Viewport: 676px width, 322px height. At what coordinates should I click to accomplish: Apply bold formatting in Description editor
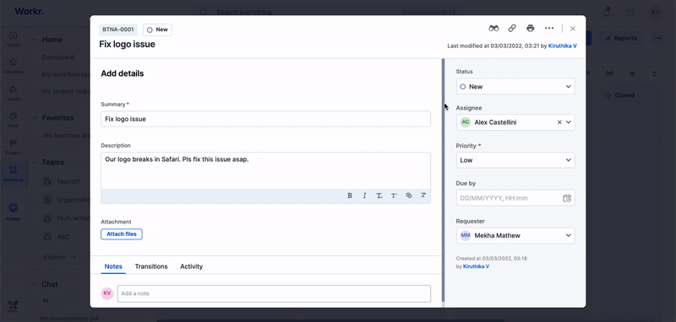(350, 196)
